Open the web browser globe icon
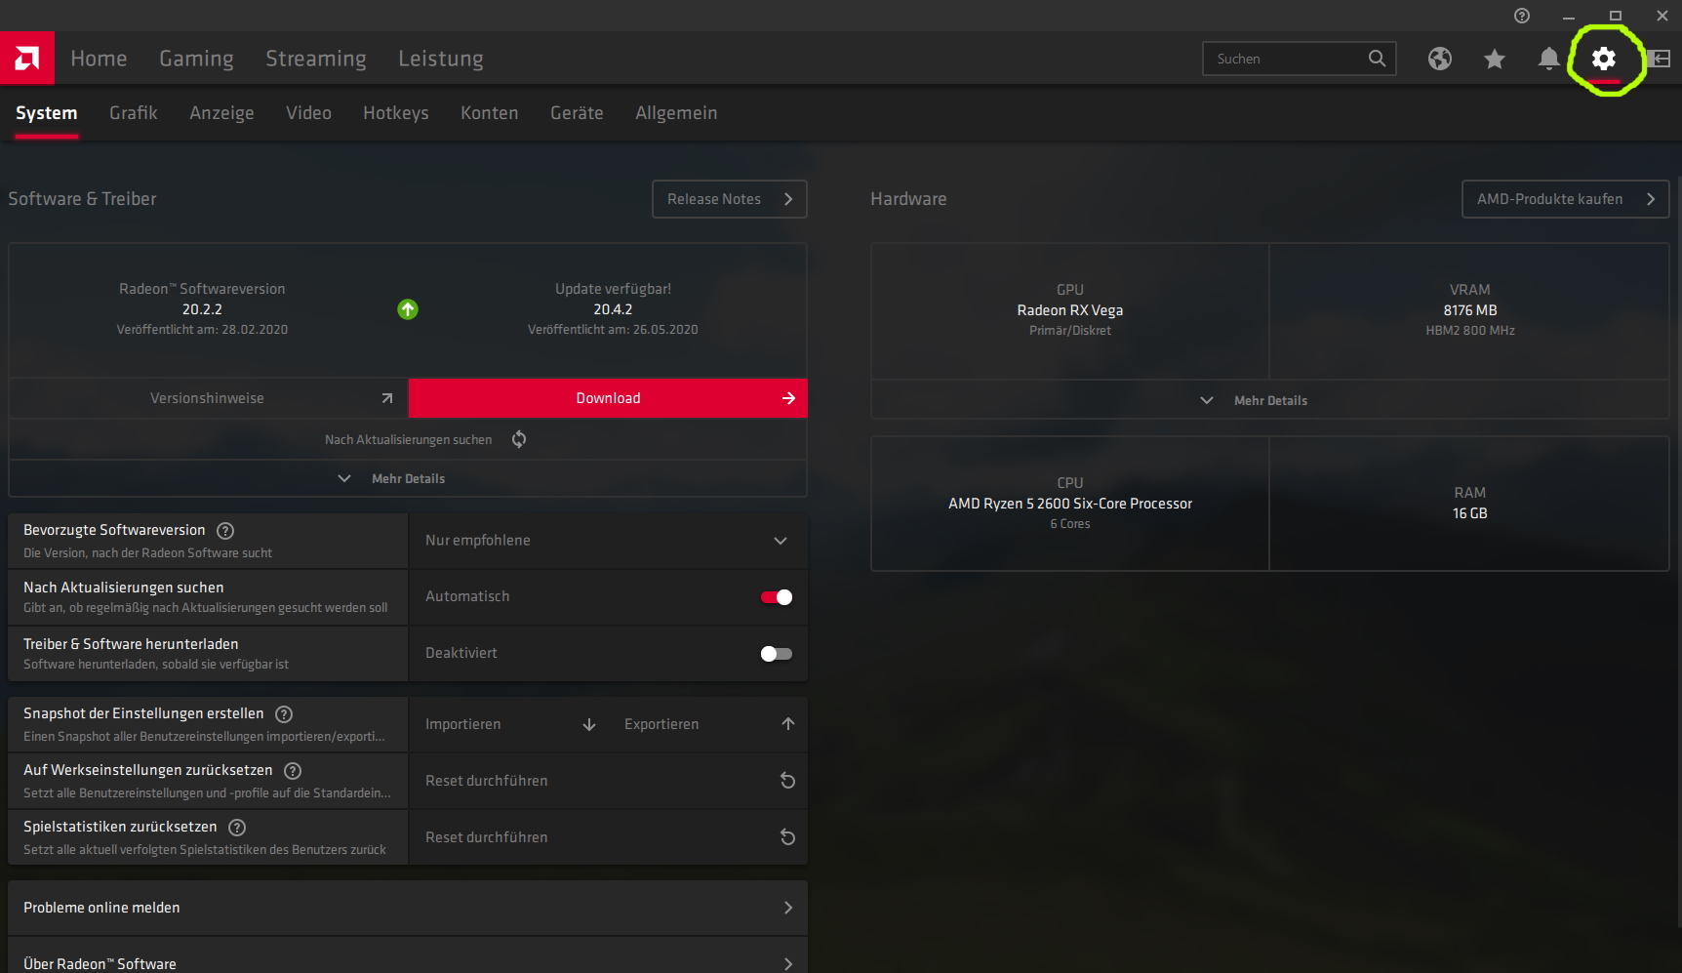Screen dimensions: 1682x973 click(x=1440, y=60)
